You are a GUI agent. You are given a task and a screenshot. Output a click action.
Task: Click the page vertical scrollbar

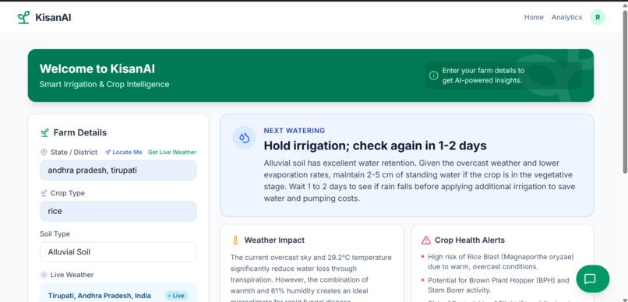(624, 92)
